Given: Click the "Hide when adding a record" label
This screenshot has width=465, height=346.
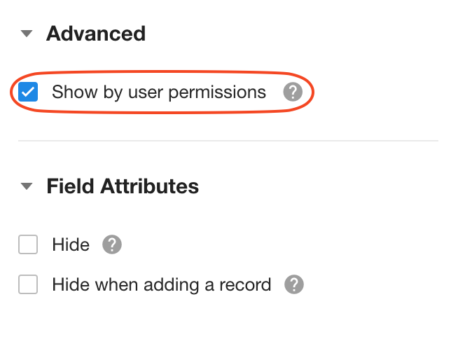Looking at the screenshot, I should pyautogui.click(x=161, y=285).
